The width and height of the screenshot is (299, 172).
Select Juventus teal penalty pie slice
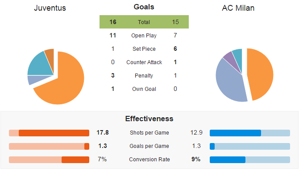point(41,65)
